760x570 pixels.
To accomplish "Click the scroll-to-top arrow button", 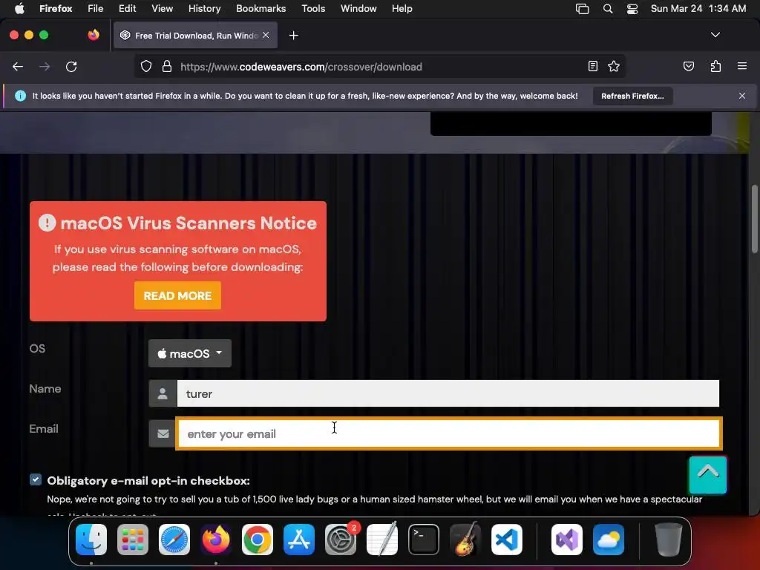I will 707,474.
